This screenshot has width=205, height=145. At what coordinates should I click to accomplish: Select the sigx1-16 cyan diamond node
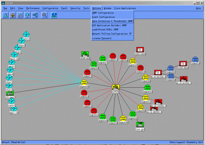click(x=14, y=109)
